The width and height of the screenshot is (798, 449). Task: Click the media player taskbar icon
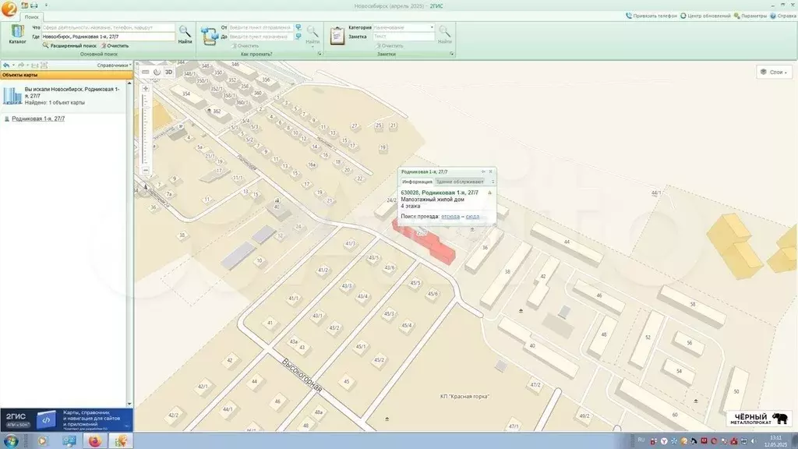pos(43,441)
